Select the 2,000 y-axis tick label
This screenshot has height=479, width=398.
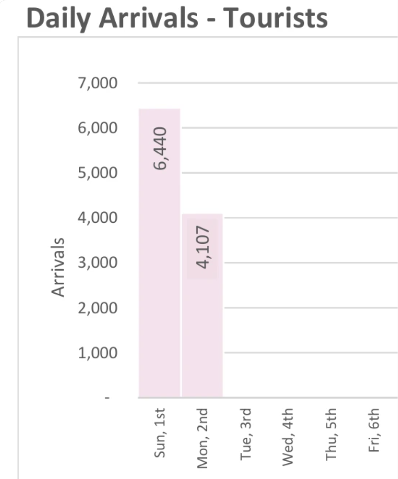point(97,308)
